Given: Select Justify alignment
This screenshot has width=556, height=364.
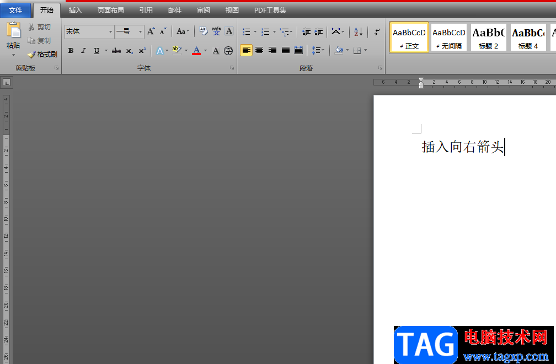Looking at the screenshot, I should click(286, 50).
